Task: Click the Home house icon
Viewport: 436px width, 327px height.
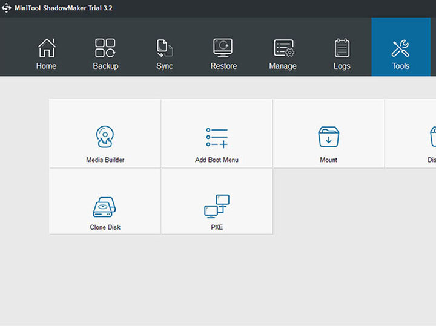Action: click(46, 48)
